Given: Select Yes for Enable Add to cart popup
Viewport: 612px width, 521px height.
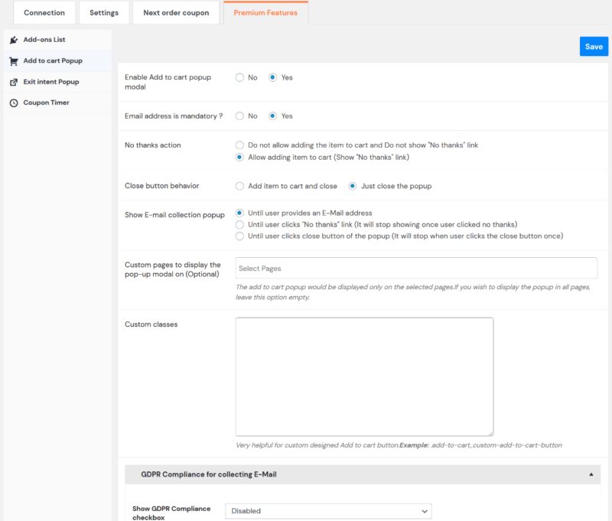Looking at the screenshot, I should 273,78.
